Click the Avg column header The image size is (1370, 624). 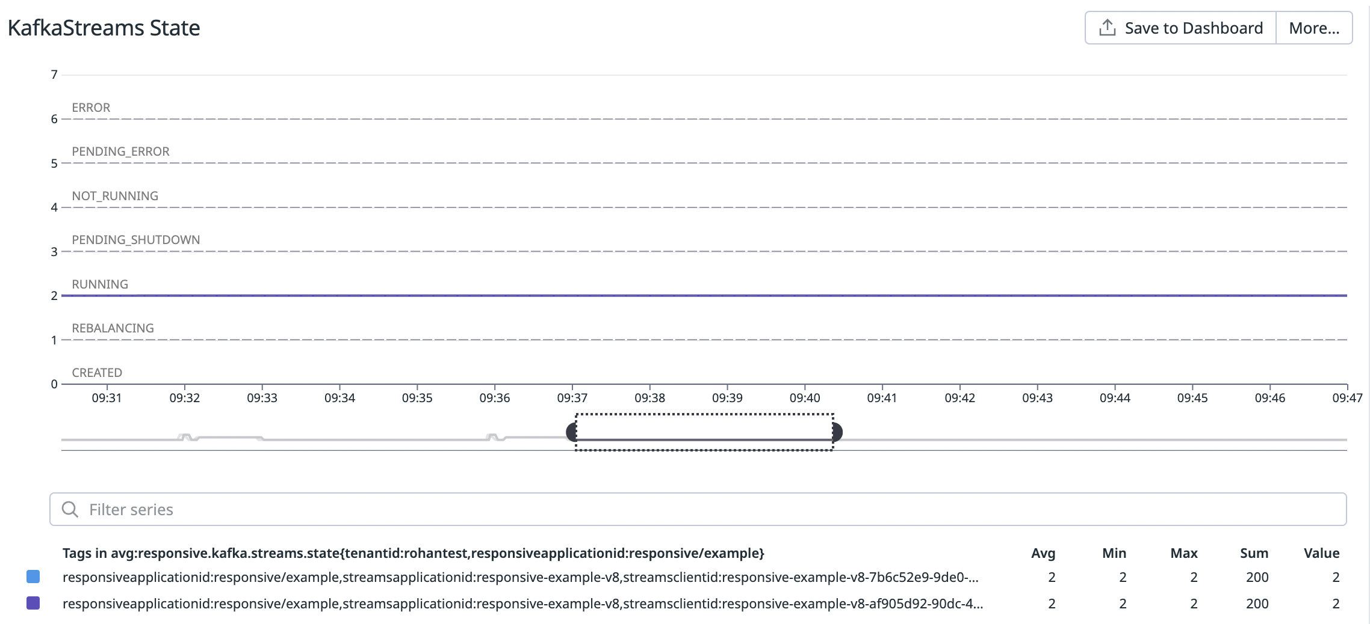tap(1043, 553)
